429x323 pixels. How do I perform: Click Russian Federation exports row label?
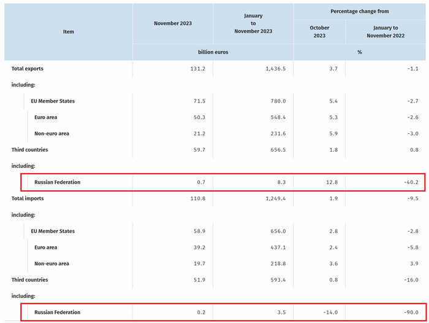[x=57, y=182]
